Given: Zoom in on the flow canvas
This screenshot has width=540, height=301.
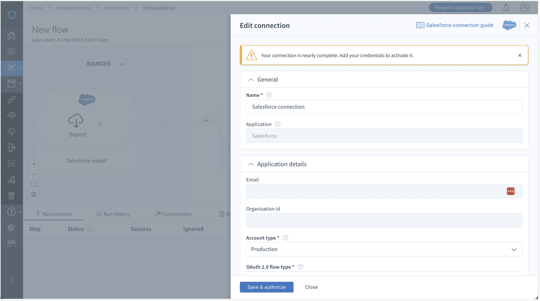Looking at the screenshot, I should [34, 164].
